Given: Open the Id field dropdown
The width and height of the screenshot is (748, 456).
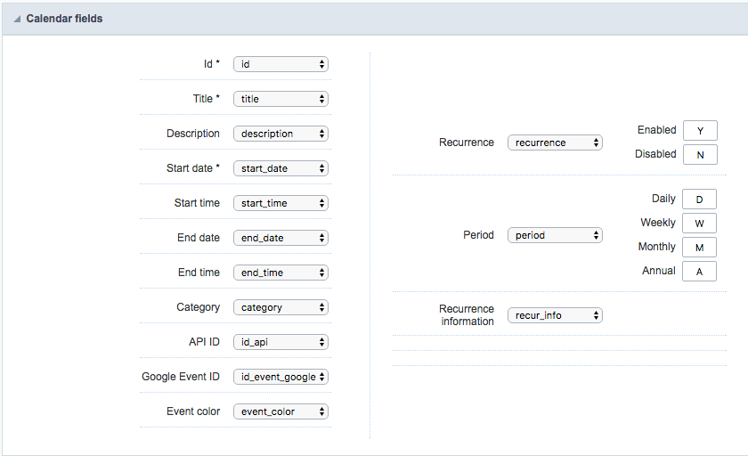Looking at the screenshot, I should (280, 64).
